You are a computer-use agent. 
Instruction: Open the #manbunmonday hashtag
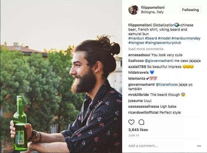click(186, 38)
